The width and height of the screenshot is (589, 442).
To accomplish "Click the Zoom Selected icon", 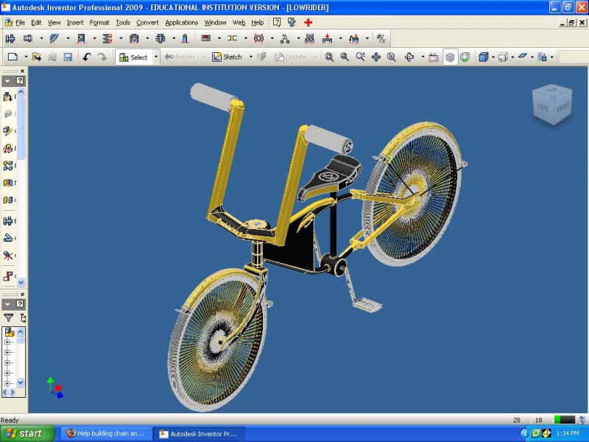I will 392,57.
